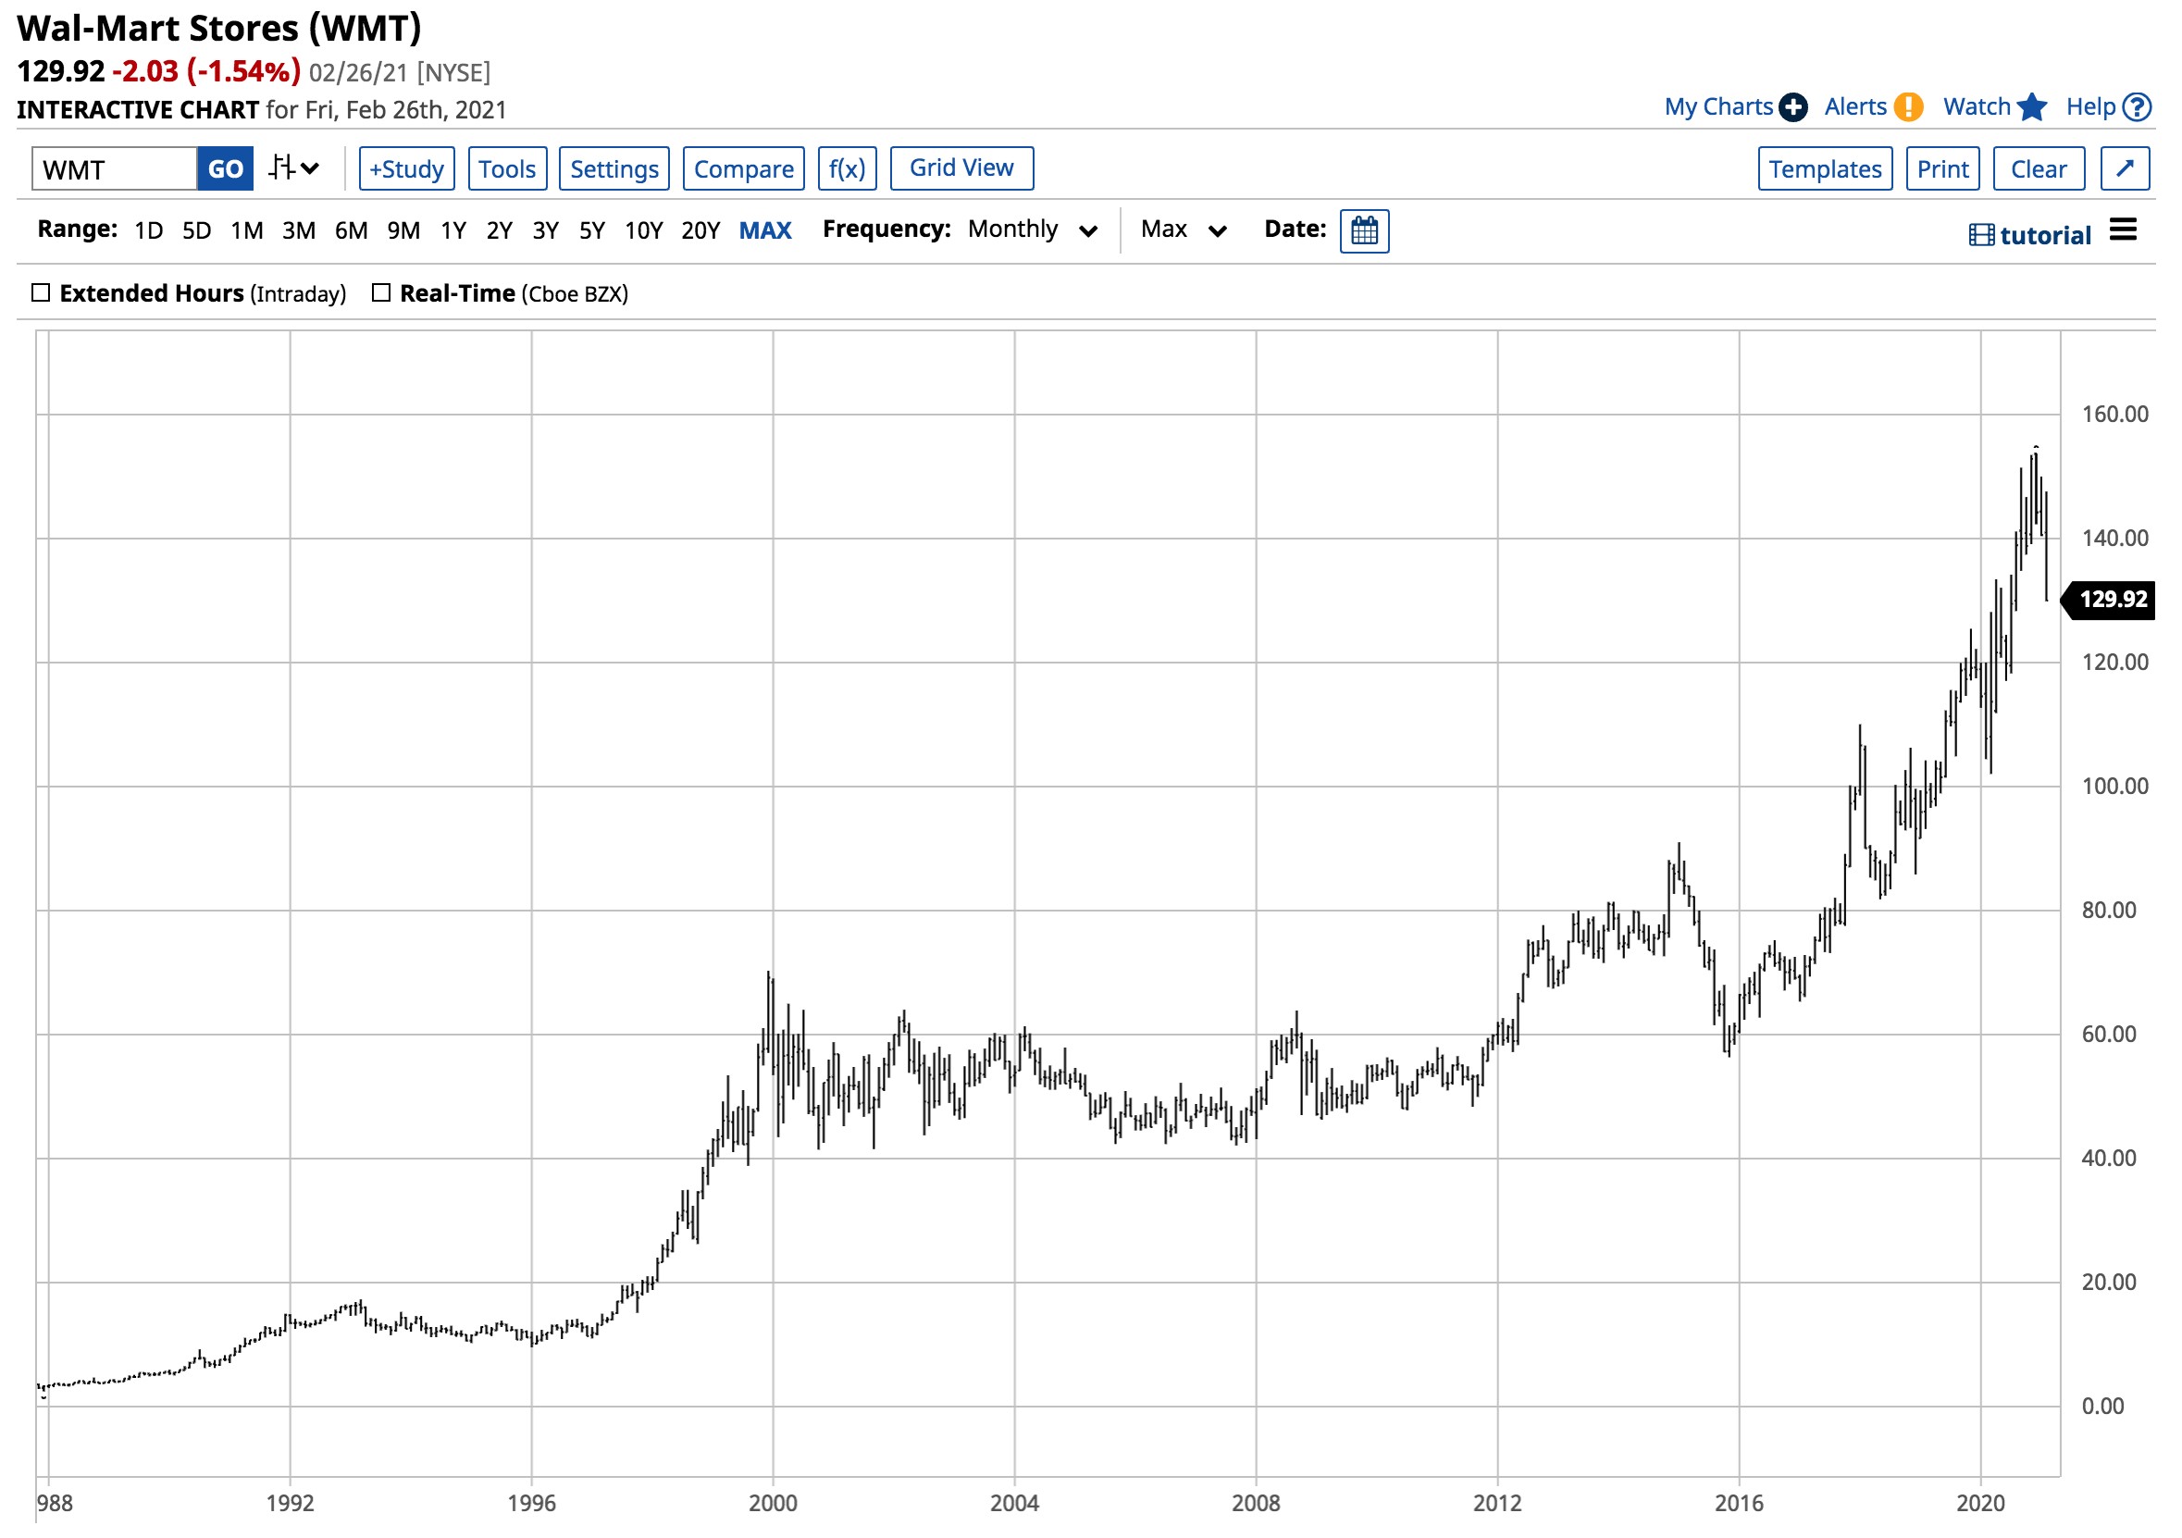This screenshot has height=1538, width=2182.
Task: Select the 1M range
Action: [x=247, y=230]
